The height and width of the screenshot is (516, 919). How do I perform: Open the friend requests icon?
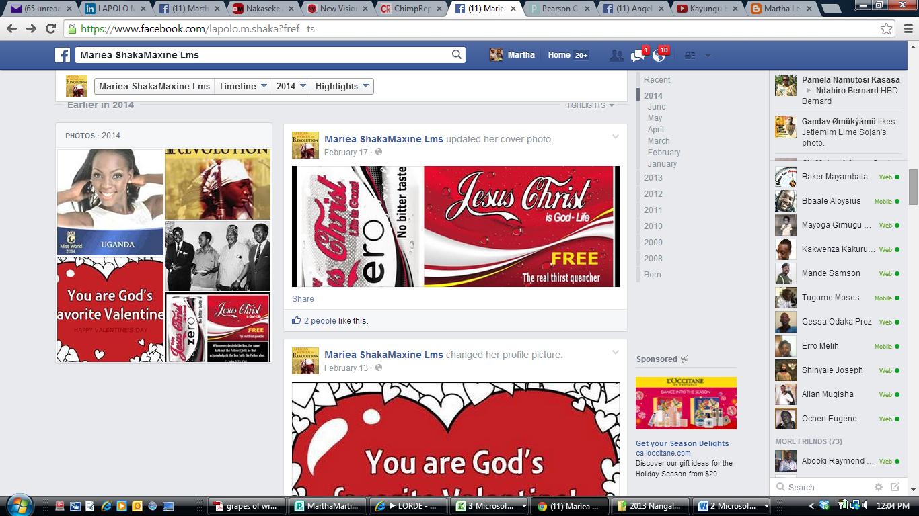[x=616, y=56]
